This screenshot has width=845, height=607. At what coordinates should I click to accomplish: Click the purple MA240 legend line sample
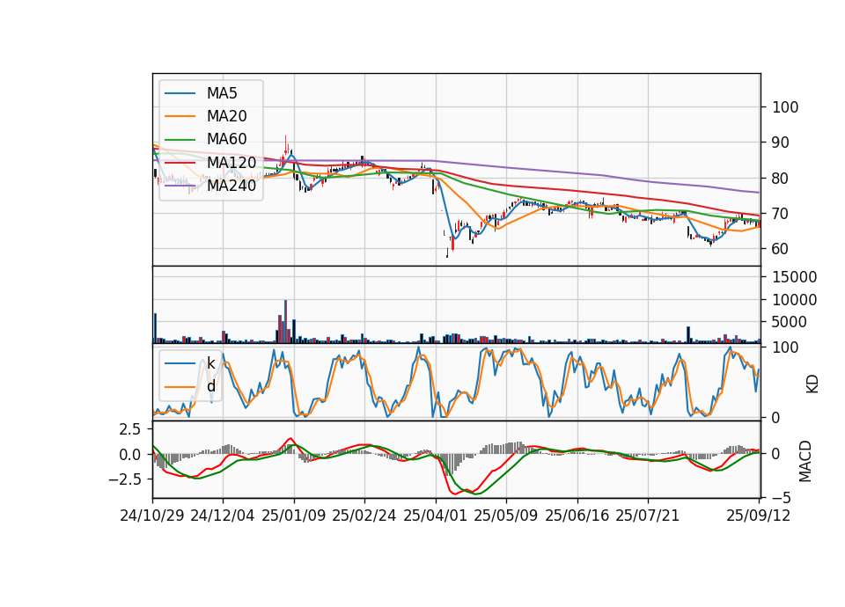coord(180,186)
